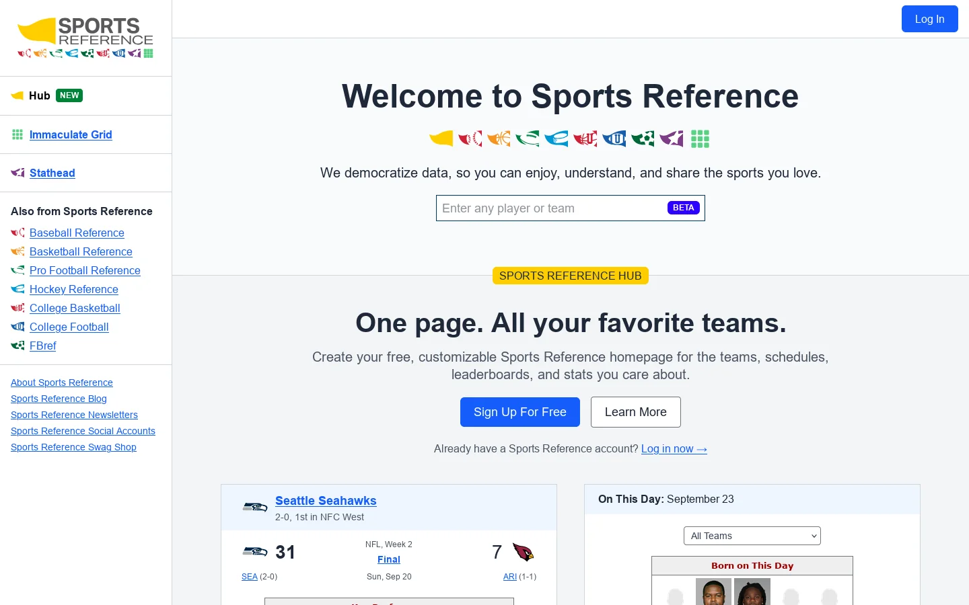Open the blue college football U pennant under the welcome heading
Viewport: 969px width, 605px height.
pyautogui.click(x=614, y=138)
